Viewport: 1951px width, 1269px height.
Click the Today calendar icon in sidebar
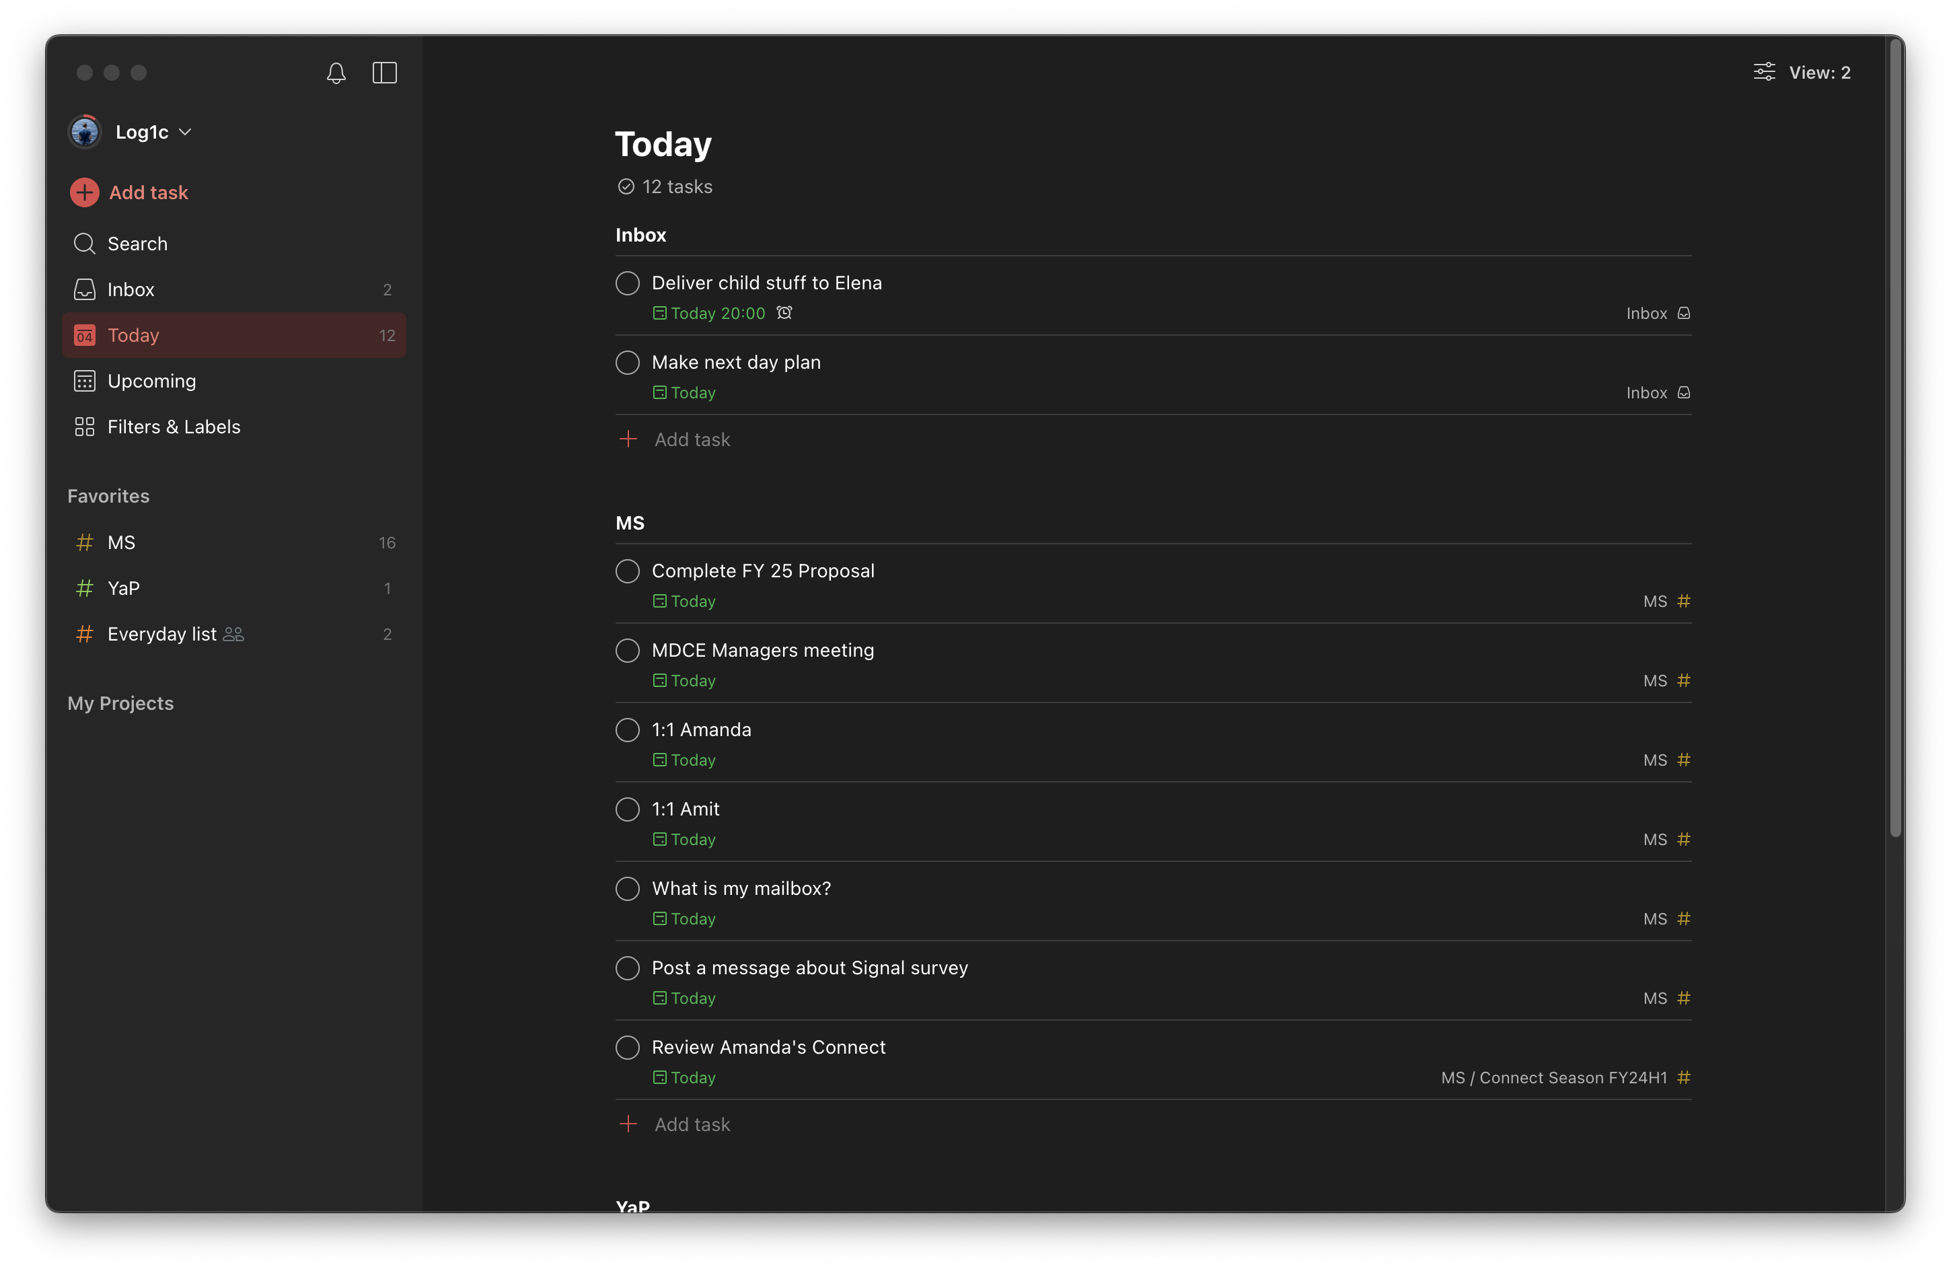coord(85,335)
